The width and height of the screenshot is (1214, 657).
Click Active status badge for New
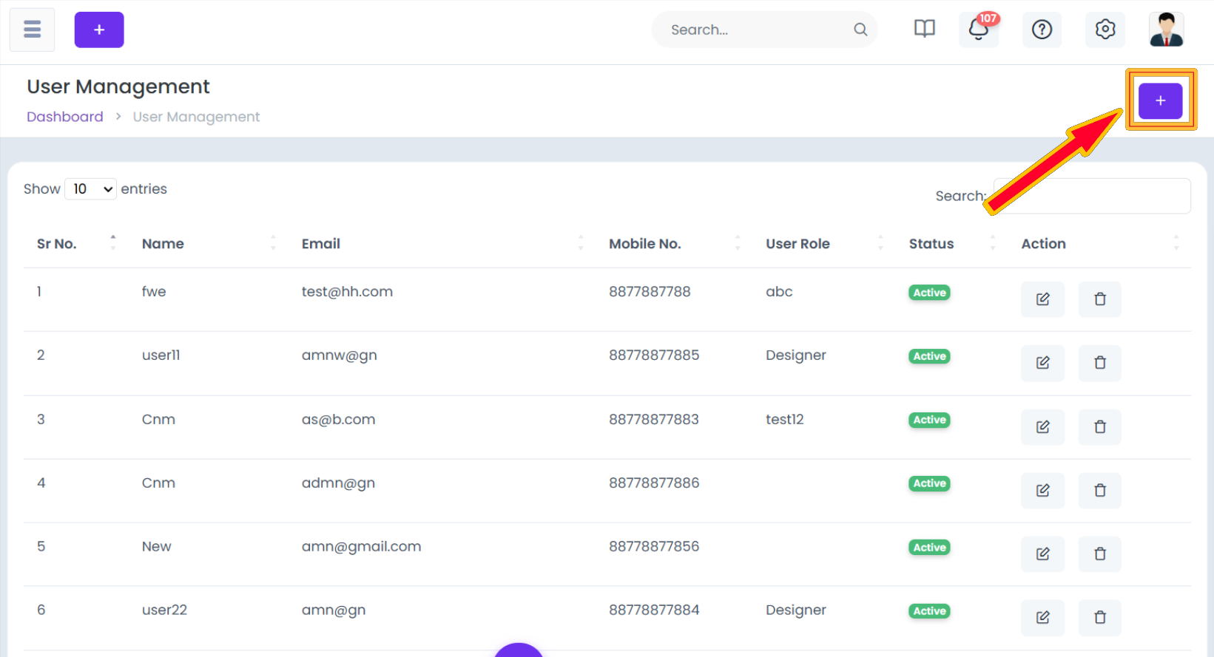click(x=929, y=548)
